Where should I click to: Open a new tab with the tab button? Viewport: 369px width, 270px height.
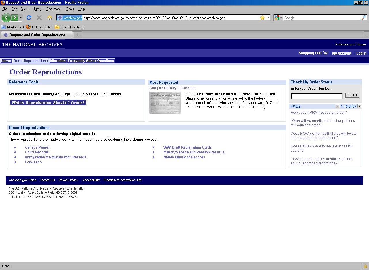coord(78,35)
